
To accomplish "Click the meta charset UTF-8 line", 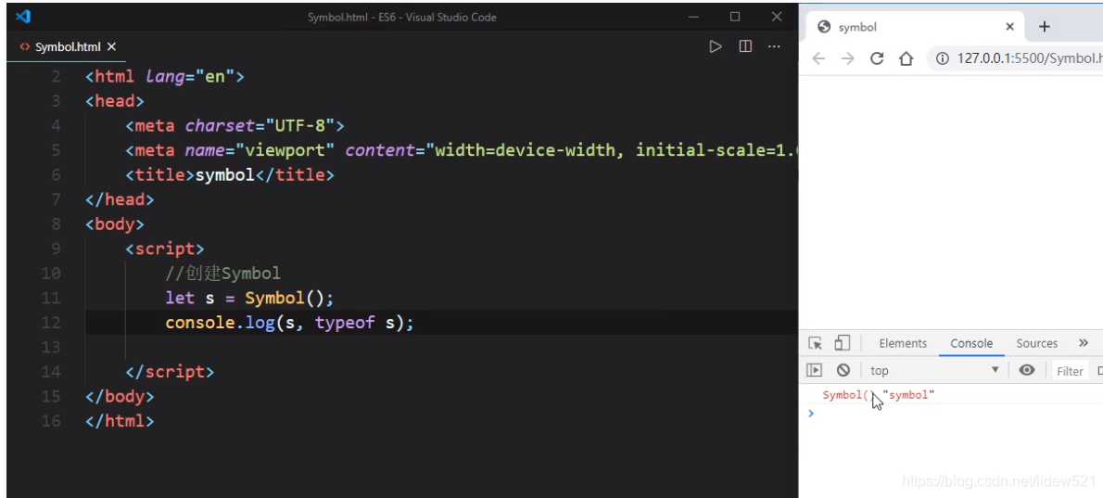I will 235,126.
